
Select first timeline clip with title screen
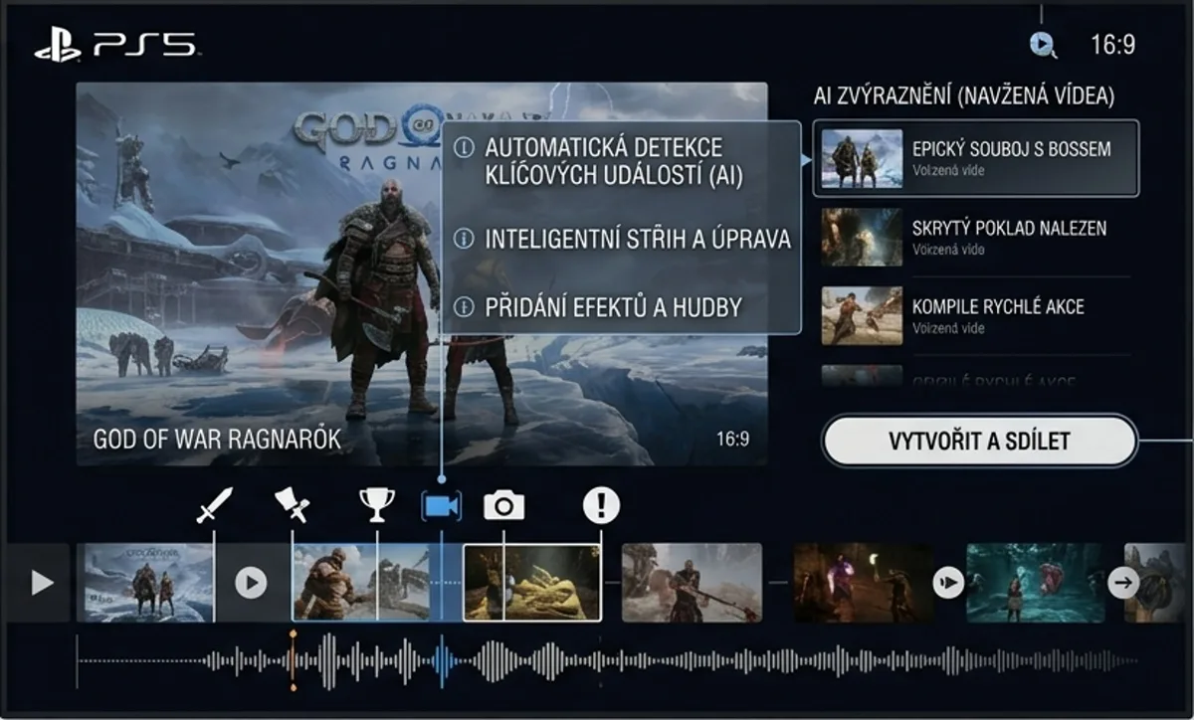pyautogui.click(x=145, y=583)
